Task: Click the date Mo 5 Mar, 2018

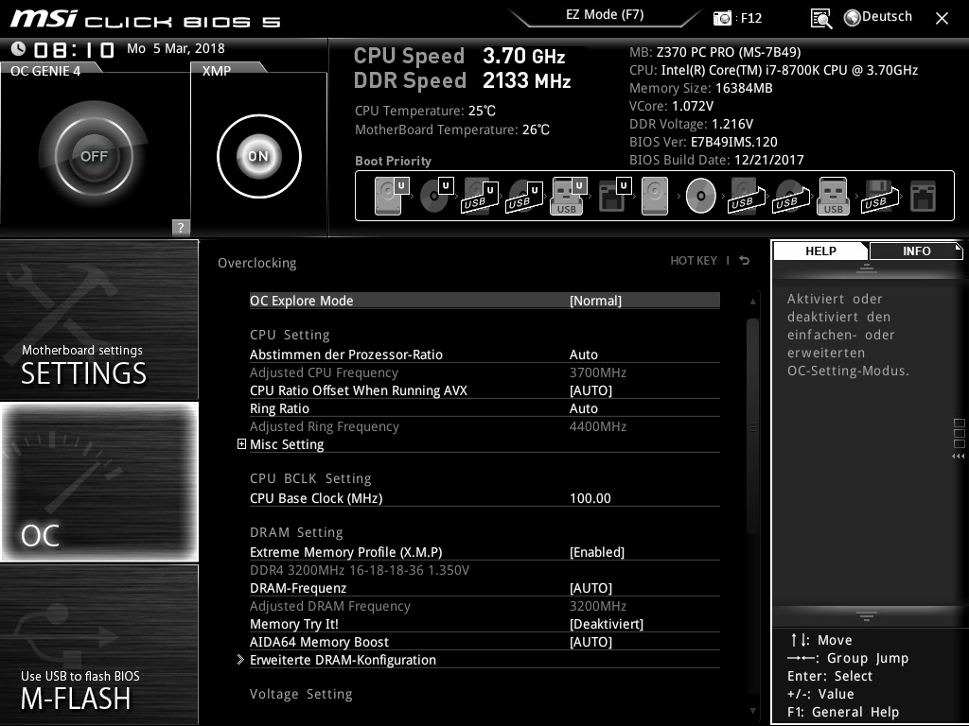Action: point(175,48)
